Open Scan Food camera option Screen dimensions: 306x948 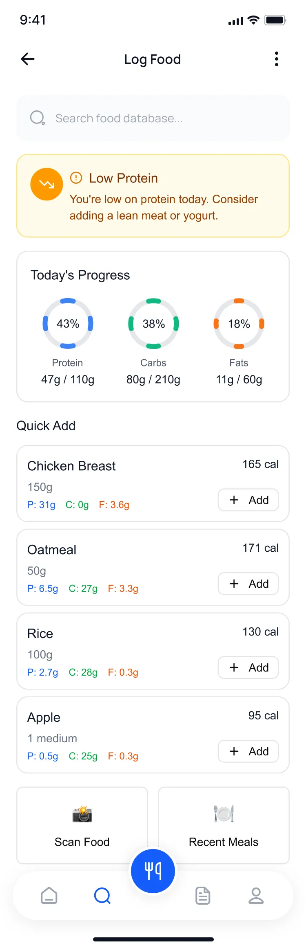click(82, 825)
